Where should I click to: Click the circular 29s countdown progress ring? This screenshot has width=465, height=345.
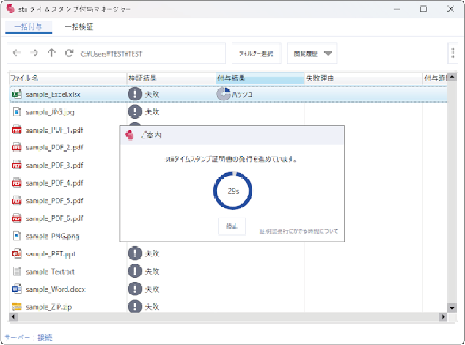click(x=232, y=190)
